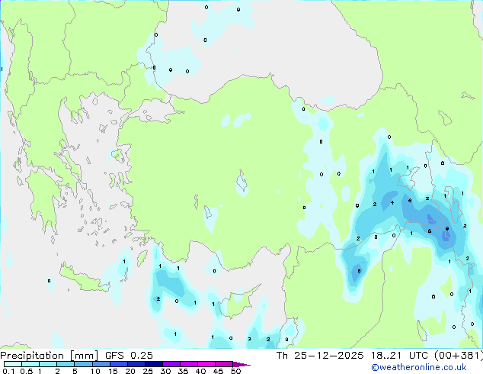Click the legend label '25'
Screen dimensions: 483x374
click(x=148, y=371)
